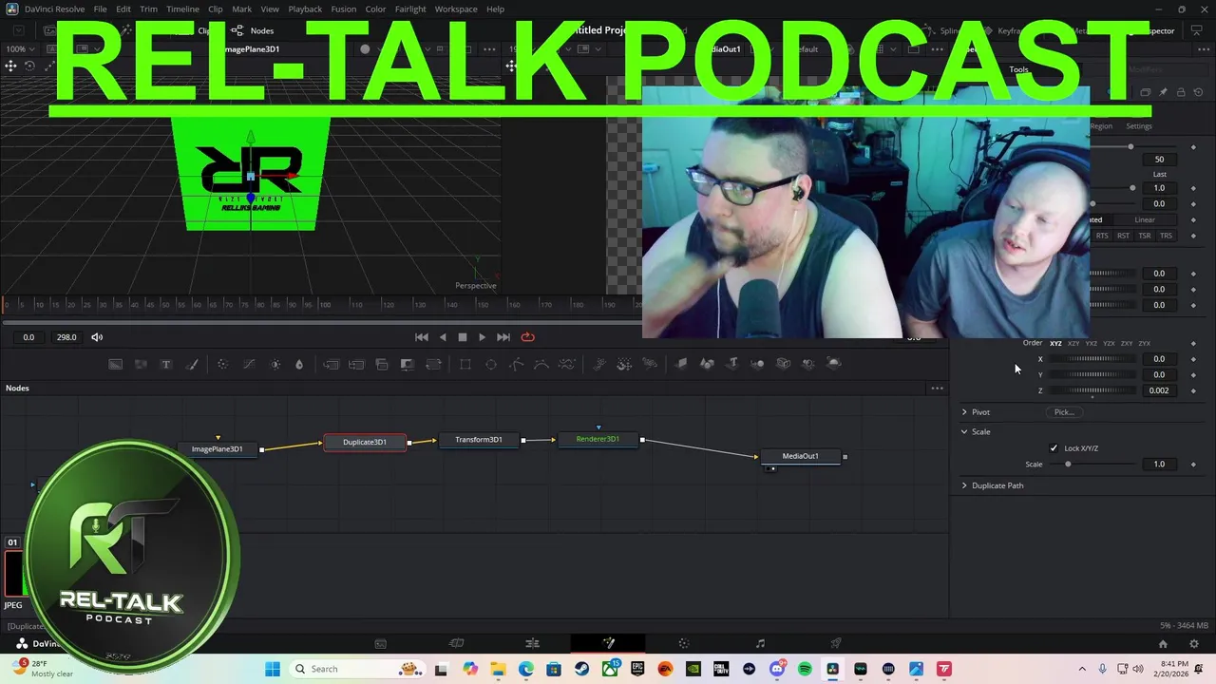
Task: Toggle the Lock X/Y/Z checkbox
Action: tap(1054, 448)
